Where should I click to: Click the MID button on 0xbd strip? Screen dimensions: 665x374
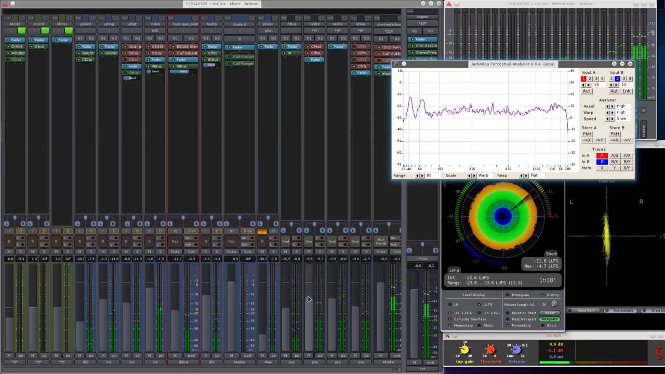(x=155, y=31)
